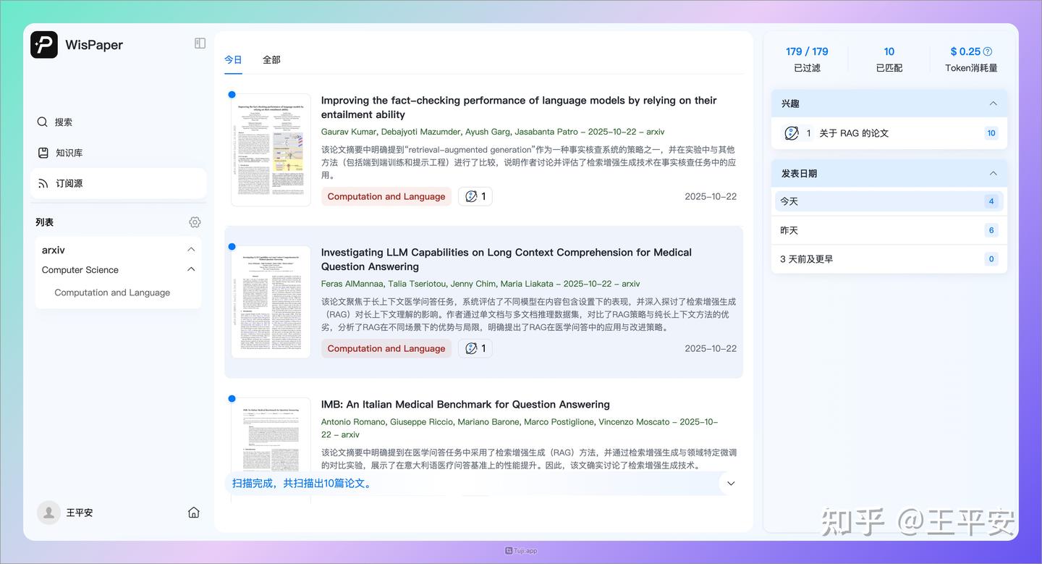Click the 订阅源 RSS feed icon
Viewport: 1042px width, 564px height.
pyautogui.click(x=43, y=182)
